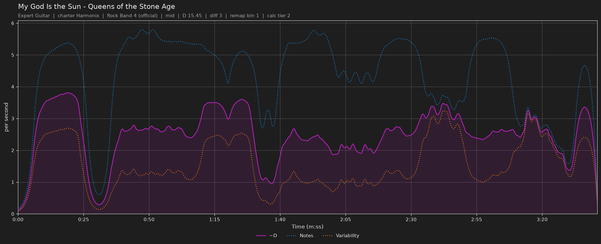The height and width of the screenshot is (244, 601).
Task: Click the Variability legend entry
Action: 341,235
